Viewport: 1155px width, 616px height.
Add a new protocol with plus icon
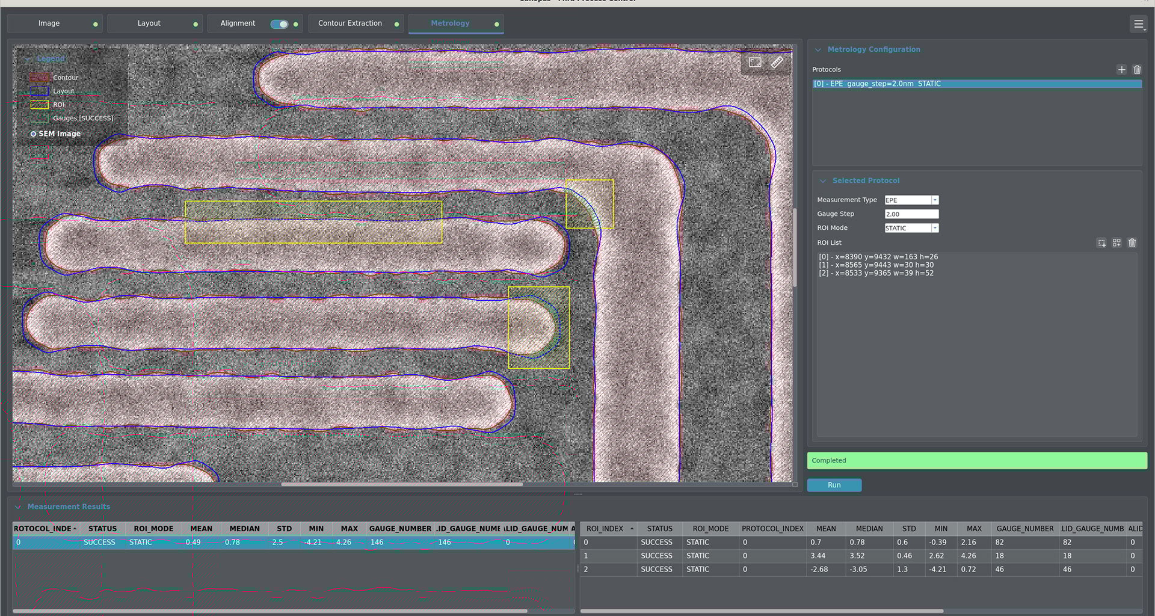coord(1121,70)
